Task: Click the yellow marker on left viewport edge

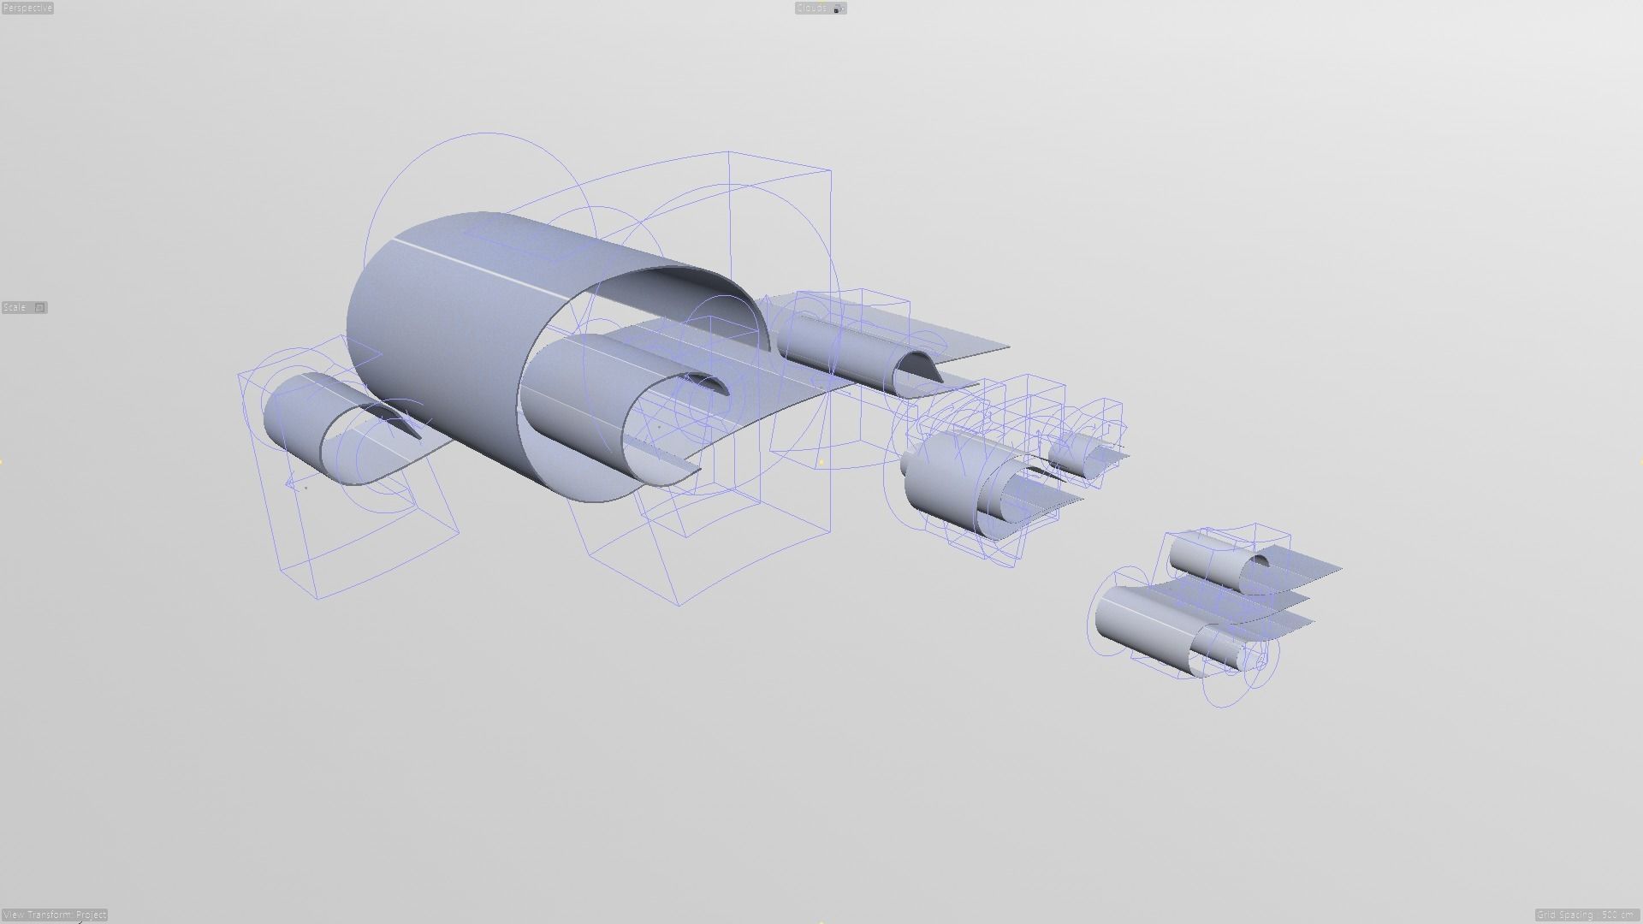Action: [x=2, y=462]
